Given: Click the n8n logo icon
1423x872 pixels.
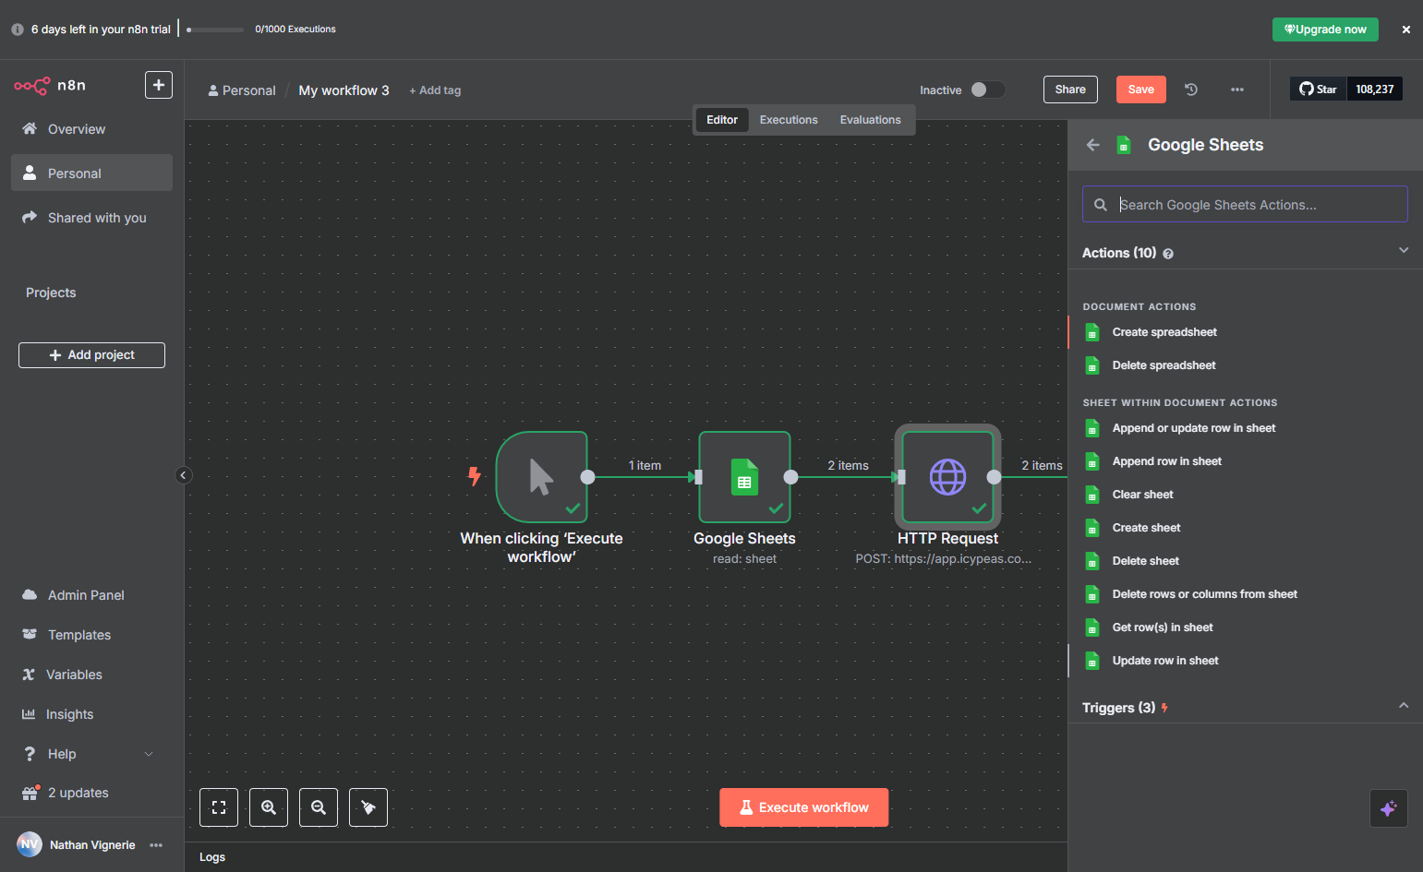Looking at the screenshot, I should (x=32, y=86).
